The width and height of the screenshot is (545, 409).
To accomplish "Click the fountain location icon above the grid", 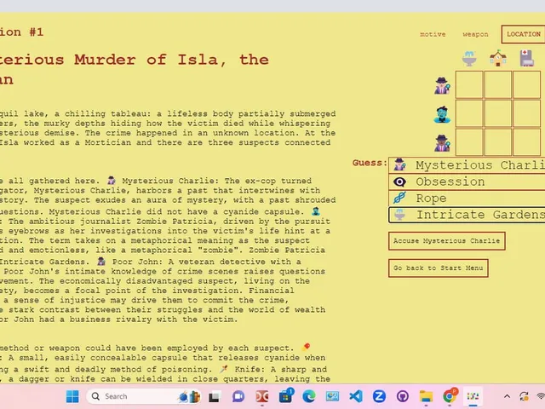I will 469,59.
